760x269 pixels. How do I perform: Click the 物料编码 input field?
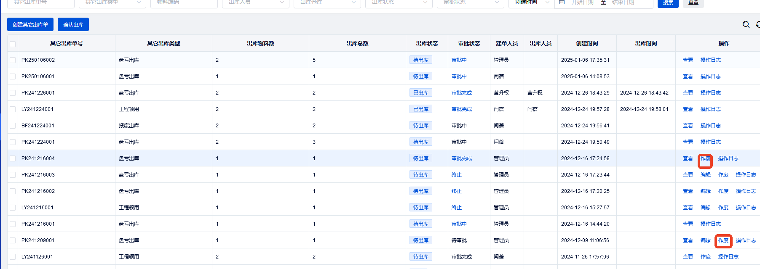tap(185, 3)
